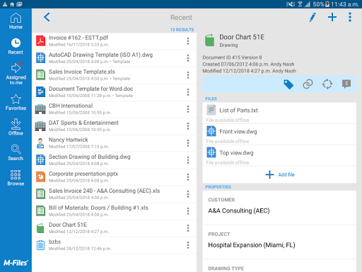362x272 pixels.
Task: Open the Home section in sidebar
Action: (x=16, y=21)
